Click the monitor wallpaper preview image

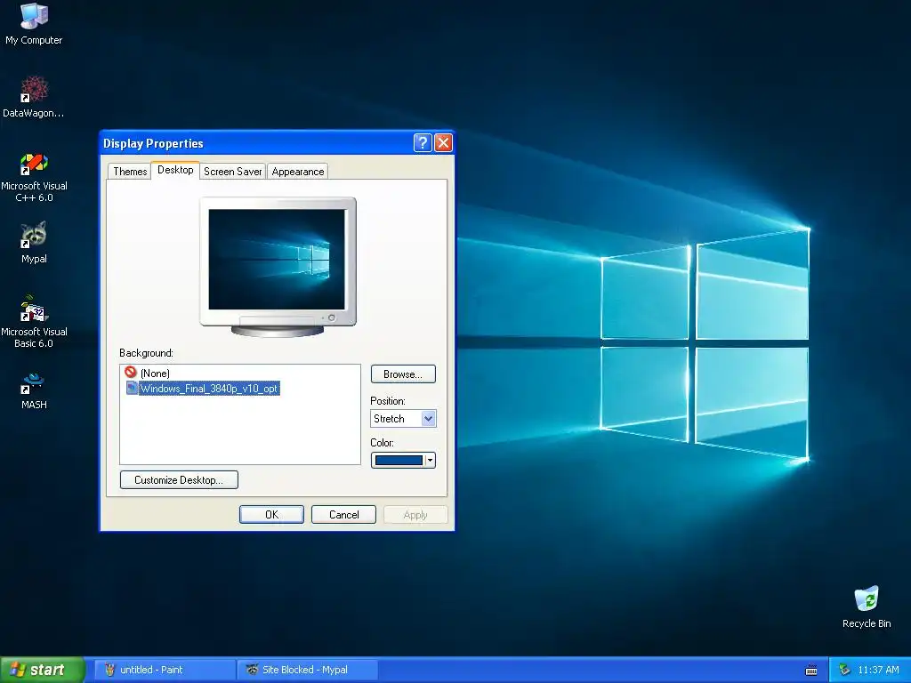(277, 259)
